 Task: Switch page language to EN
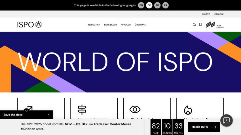point(141,5)
